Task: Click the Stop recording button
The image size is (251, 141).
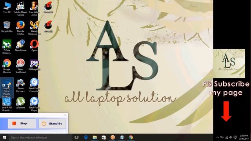Action: [x=22, y=123]
